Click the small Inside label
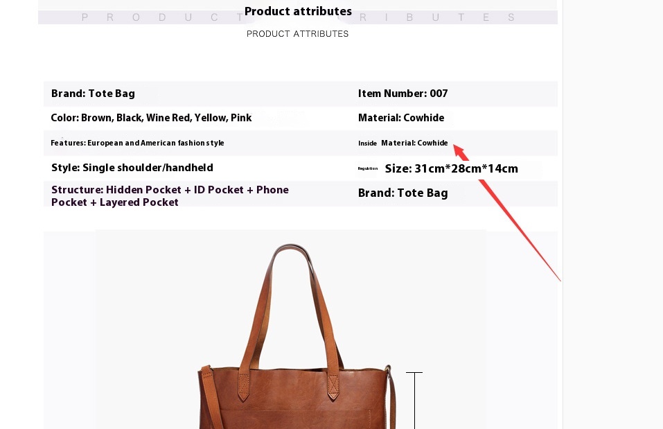This screenshot has height=429, width=663. pos(367,143)
